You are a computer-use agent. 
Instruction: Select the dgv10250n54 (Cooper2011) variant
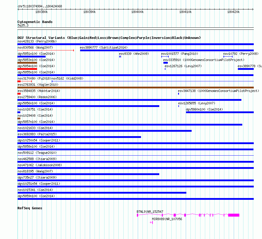click(135, 143)
